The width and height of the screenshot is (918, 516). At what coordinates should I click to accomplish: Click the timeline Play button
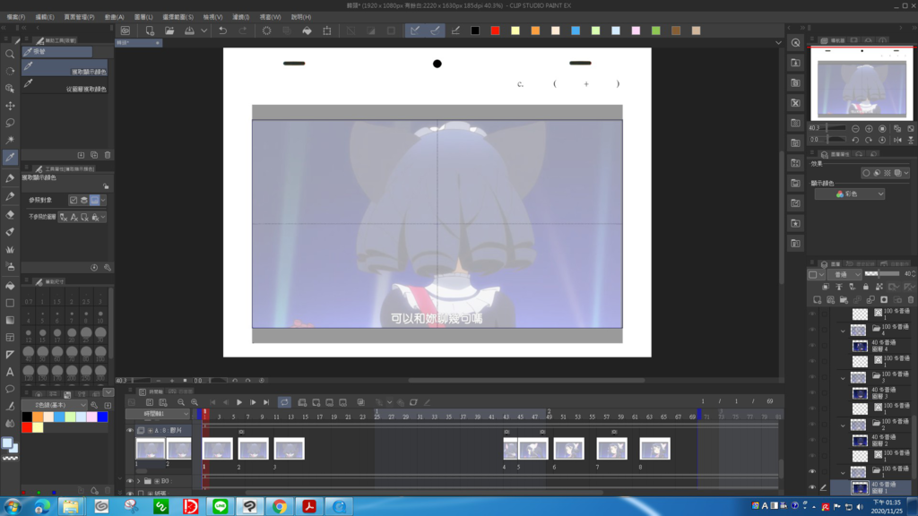point(239,402)
